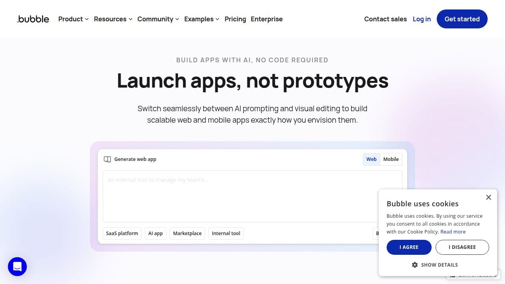This screenshot has height=284, width=505.
Task: Click the Get started button
Action: [x=462, y=19]
